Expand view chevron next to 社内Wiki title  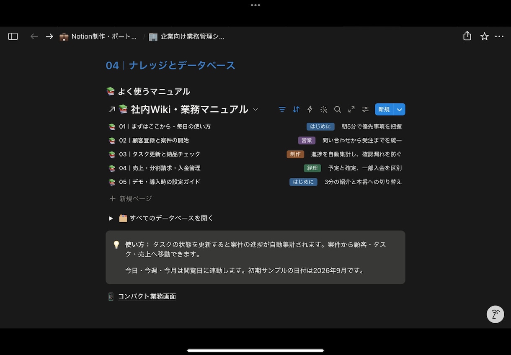(x=255, y=110)
